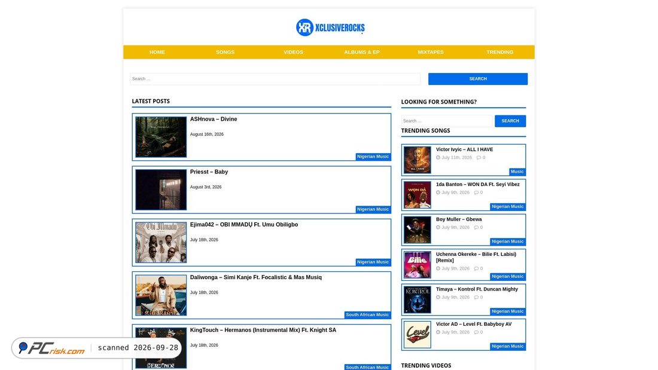
Task: Click South African Music tag on Daliwonga post
Action: [367, 314]
